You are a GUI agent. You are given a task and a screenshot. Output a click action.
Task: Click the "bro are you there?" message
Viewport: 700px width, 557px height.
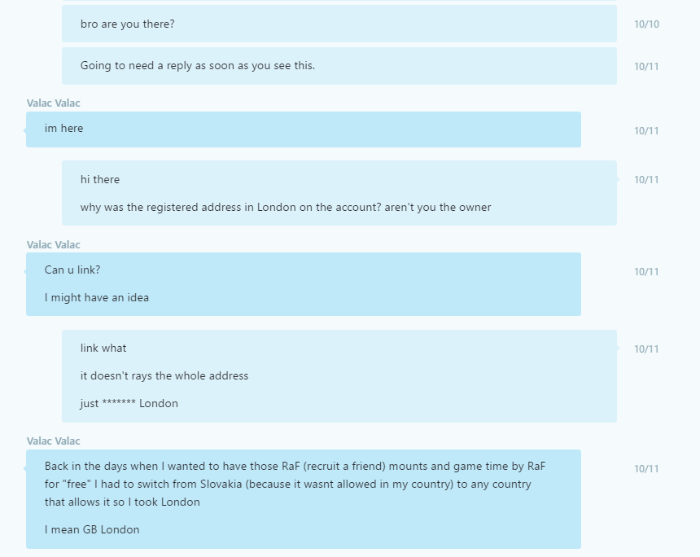128,24
